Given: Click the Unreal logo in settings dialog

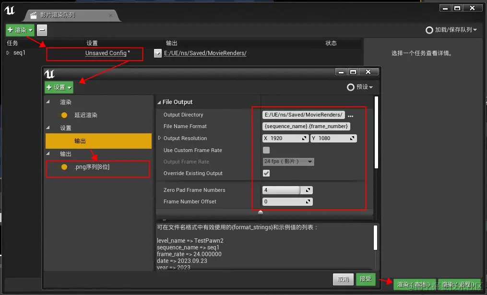Looking at the screenshot, I should [49, 74].
